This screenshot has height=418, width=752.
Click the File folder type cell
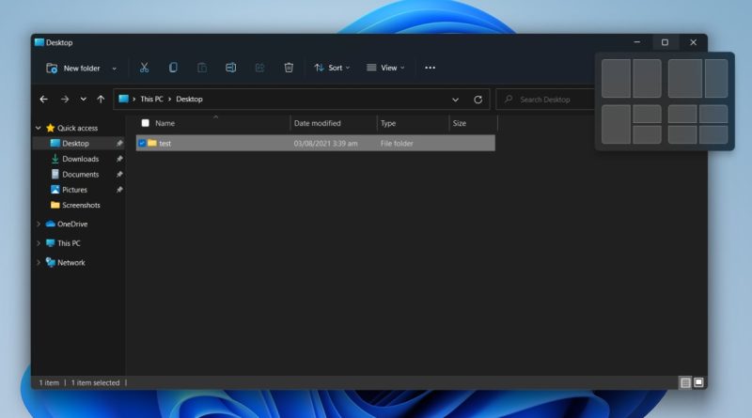[397, 144]
